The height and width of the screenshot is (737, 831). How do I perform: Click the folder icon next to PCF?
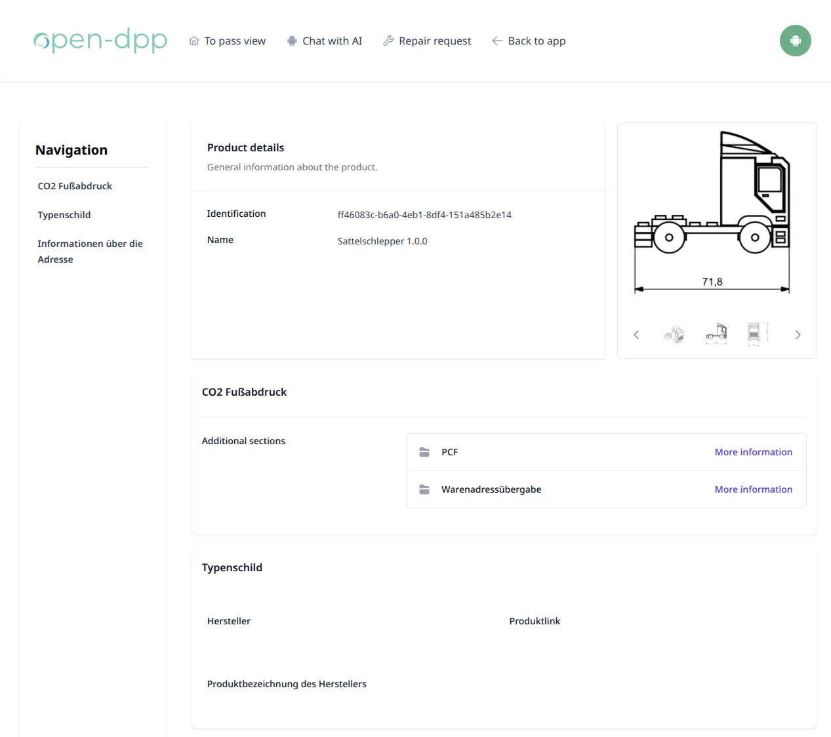pyautogui.click(x=424, y=452)
